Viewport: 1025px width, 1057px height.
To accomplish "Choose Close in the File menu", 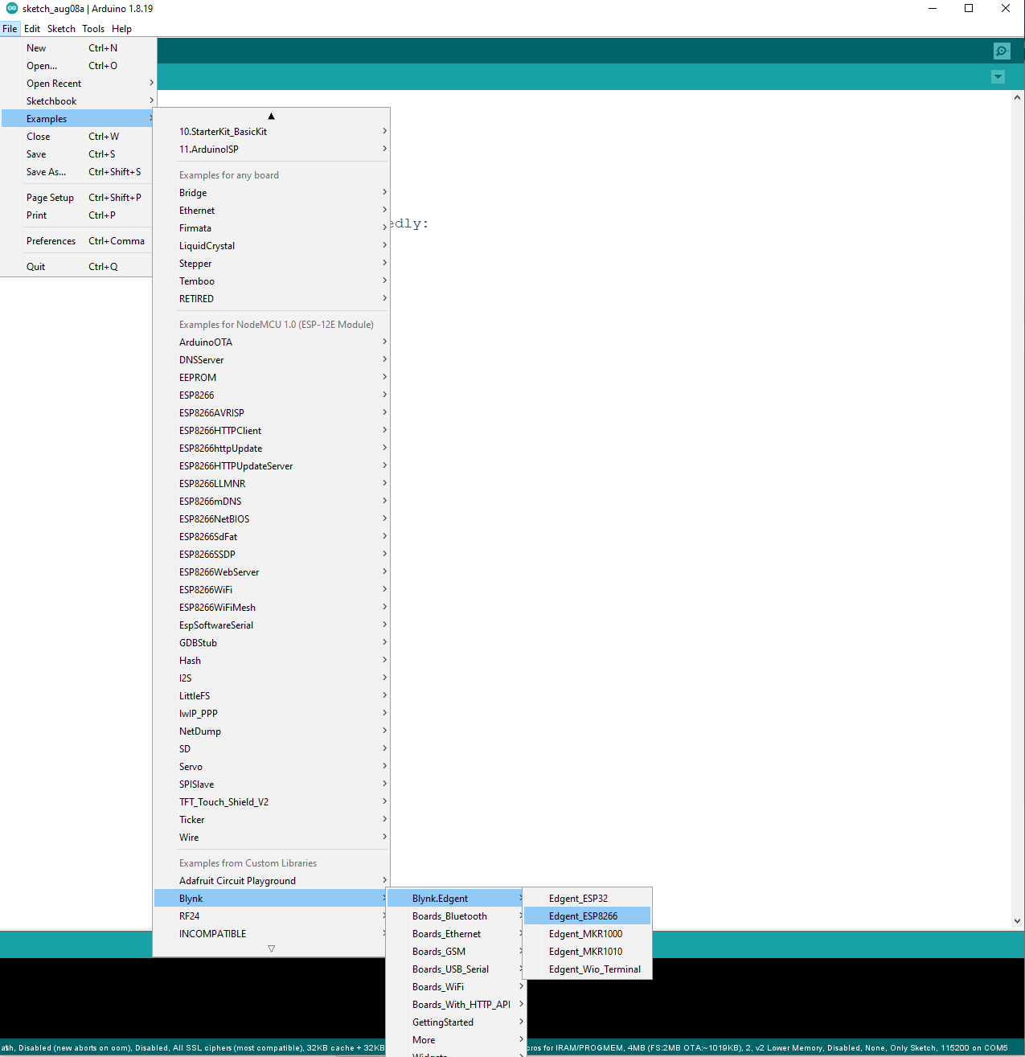I will click(77, 137).
